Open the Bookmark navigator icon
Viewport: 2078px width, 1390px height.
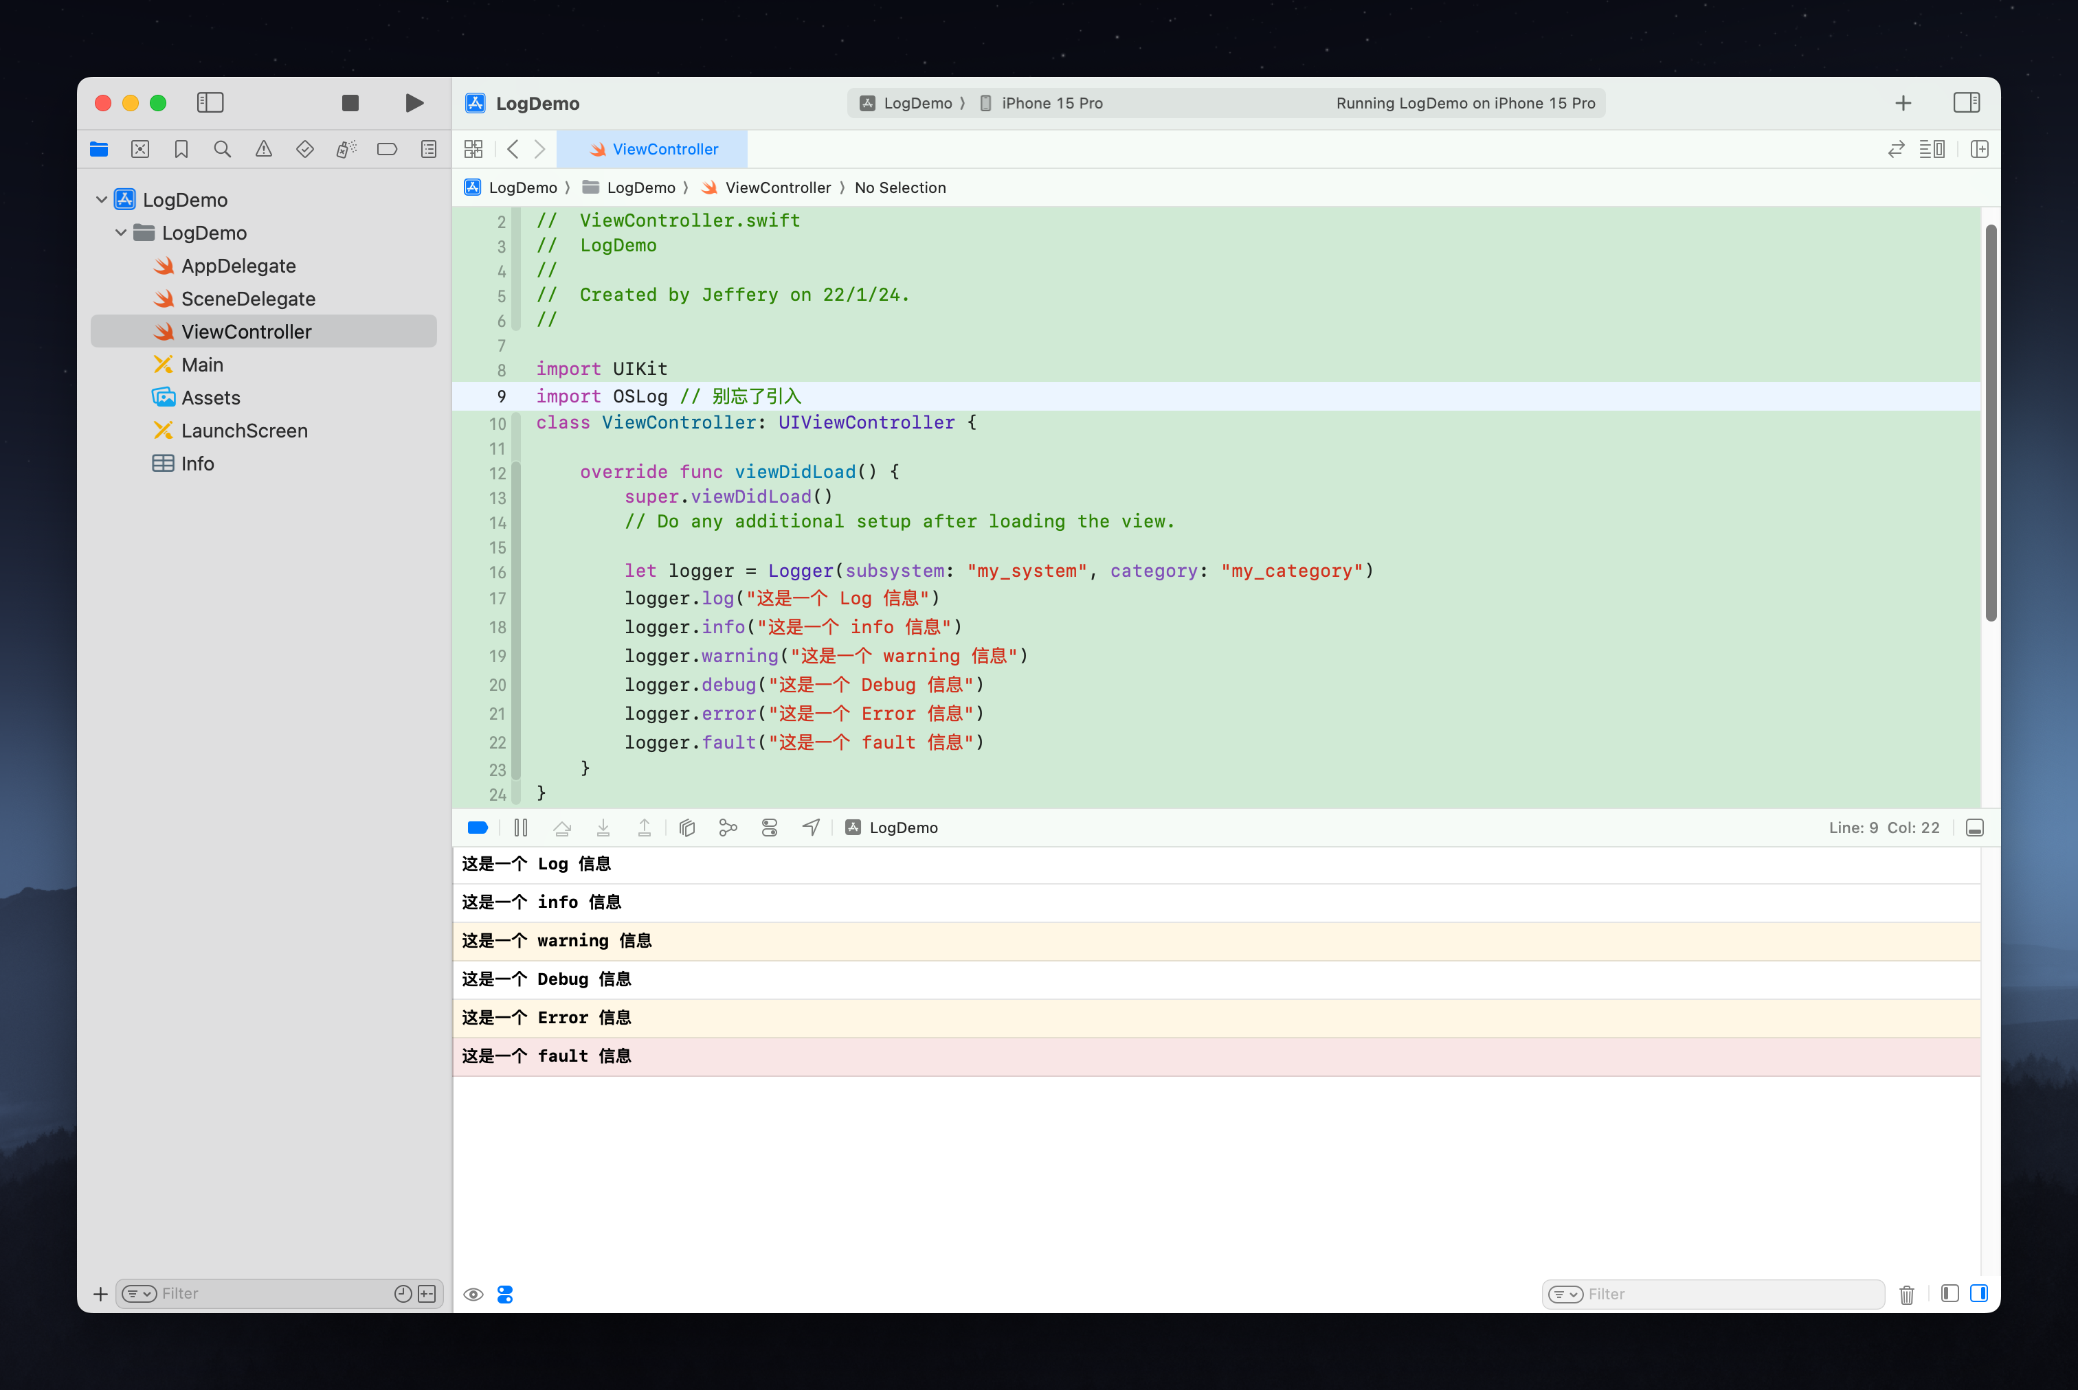(x=181, y=149)
